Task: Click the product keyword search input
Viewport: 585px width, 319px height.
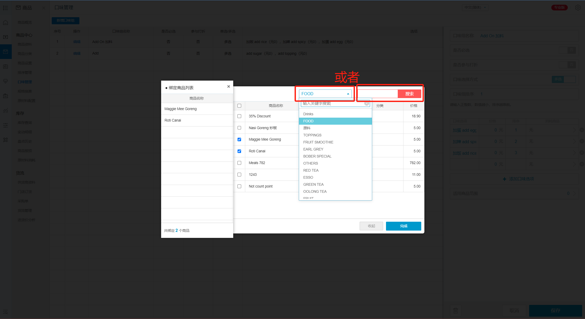Action: (x=377, y=94)
